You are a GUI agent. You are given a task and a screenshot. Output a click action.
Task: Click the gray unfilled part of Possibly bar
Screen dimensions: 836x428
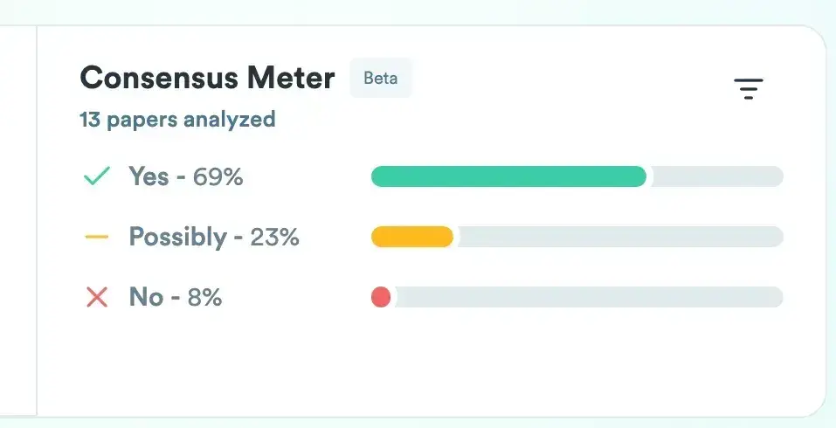point(618,237)
